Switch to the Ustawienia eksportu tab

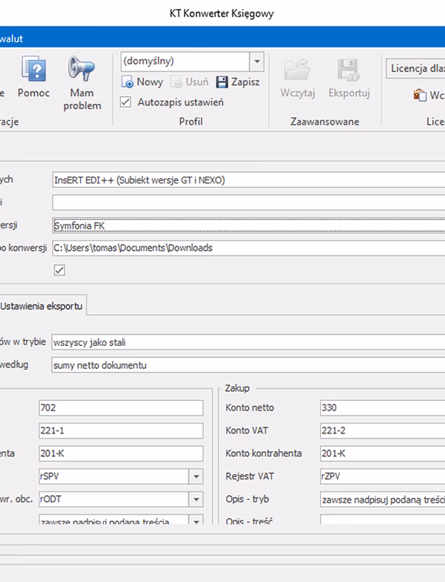coord(43,306)
